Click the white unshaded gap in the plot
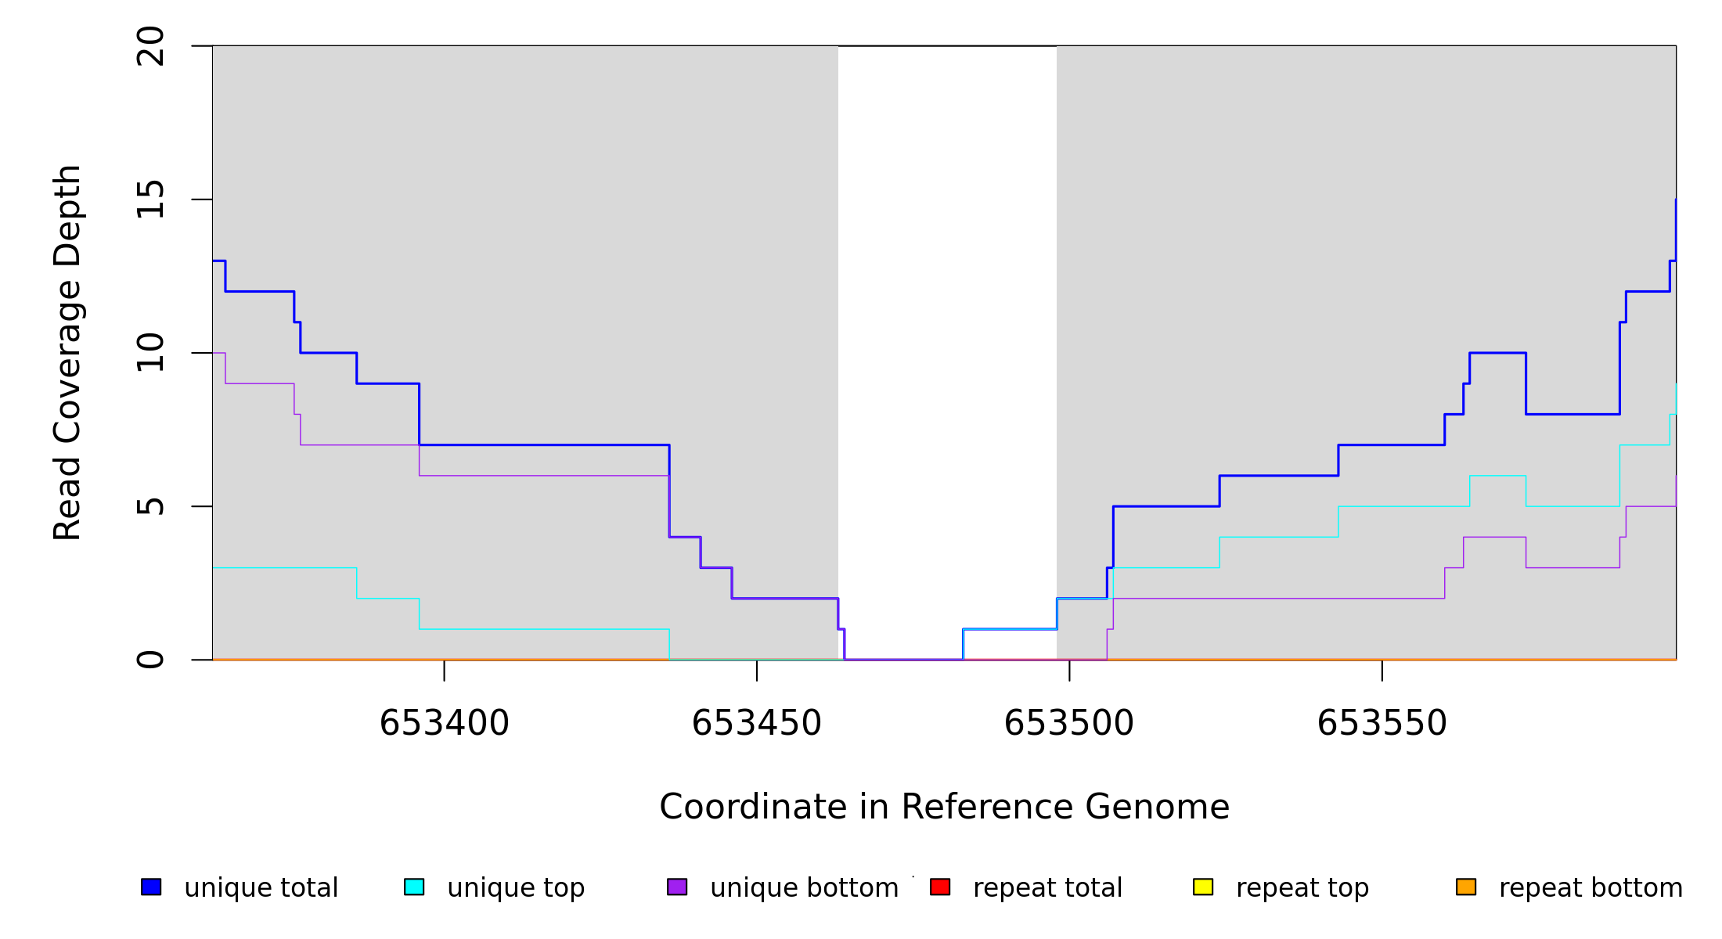Screen dimensions: 1722x939 point(947,313)
